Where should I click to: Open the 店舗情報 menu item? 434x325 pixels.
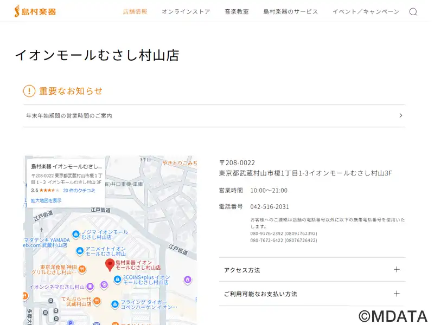[x=135, y=11]
